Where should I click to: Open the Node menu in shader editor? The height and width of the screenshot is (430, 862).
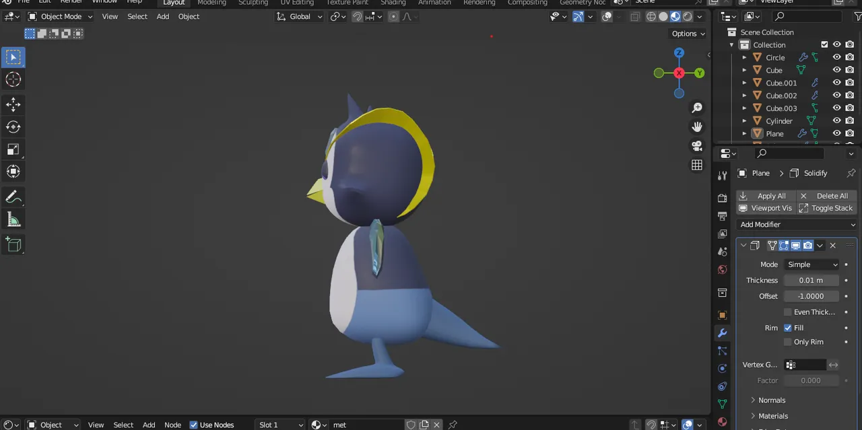tap(172, 425)
